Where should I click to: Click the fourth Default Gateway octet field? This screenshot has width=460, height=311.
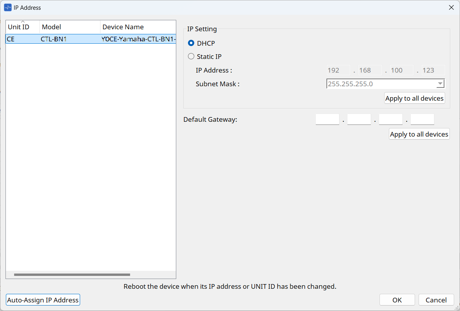tap(422, 119)
